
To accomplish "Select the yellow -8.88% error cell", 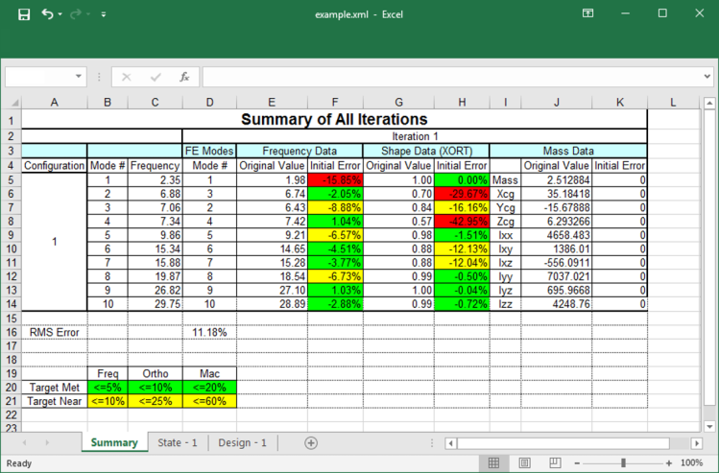I will [335, 207].
